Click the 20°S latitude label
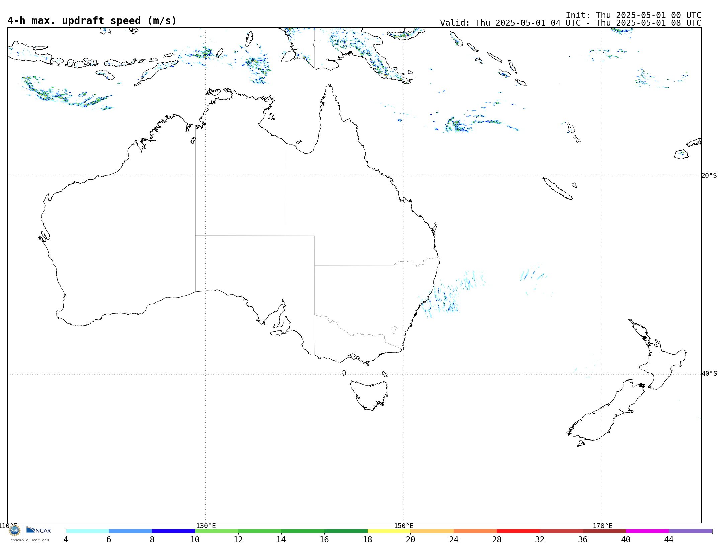The width and height of the screenshot is (723, 544). coord(709,176)
